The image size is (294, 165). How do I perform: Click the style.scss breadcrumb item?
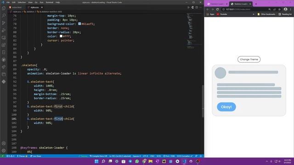[x=16, y=11]
